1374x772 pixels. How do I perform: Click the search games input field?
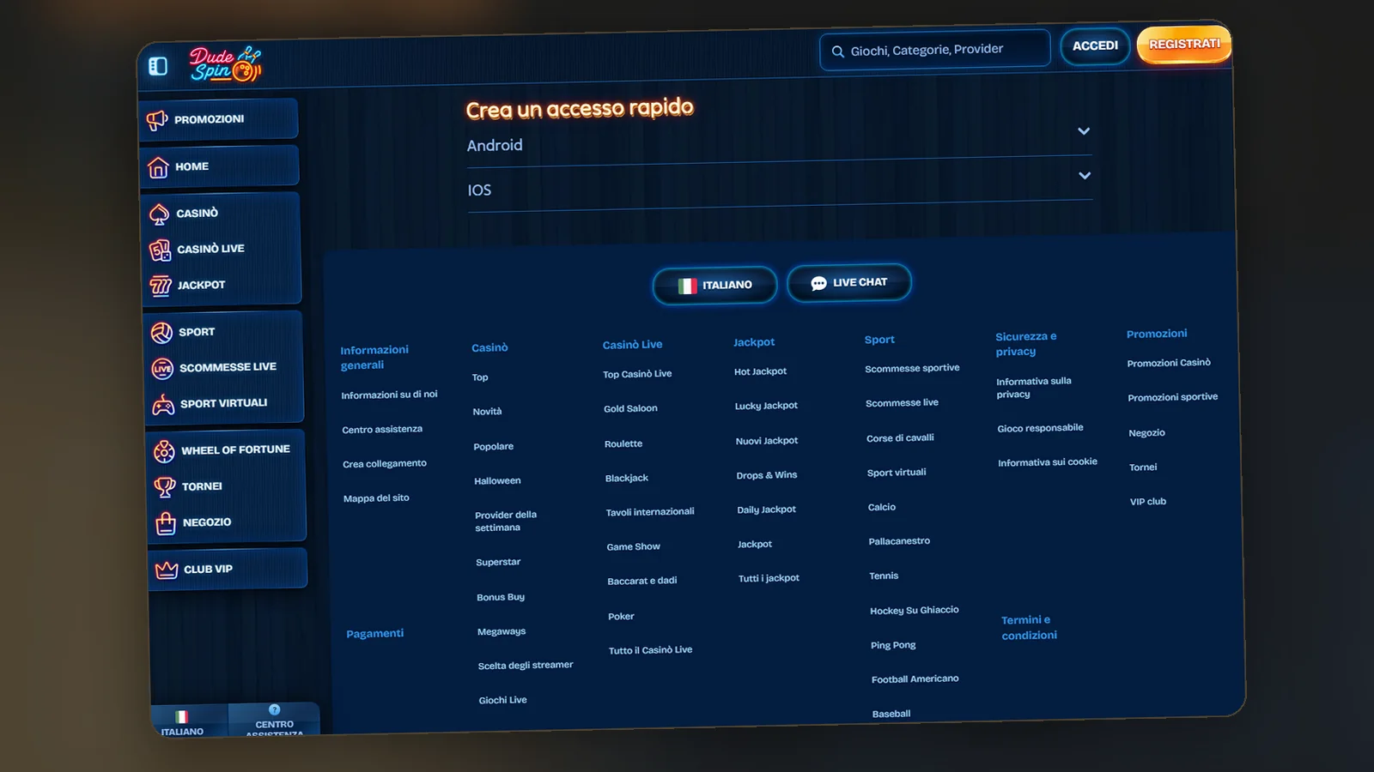tap(934, 50)
